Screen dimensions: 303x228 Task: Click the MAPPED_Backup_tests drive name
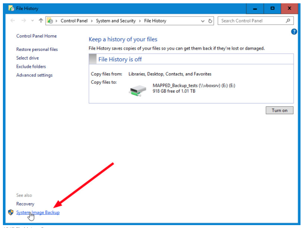point(194,86)
